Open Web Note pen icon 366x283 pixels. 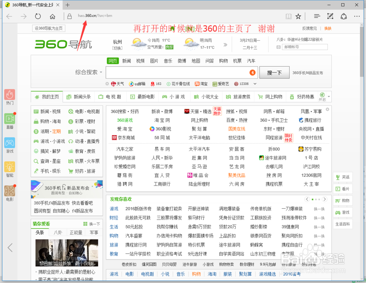tap(330, 16)
